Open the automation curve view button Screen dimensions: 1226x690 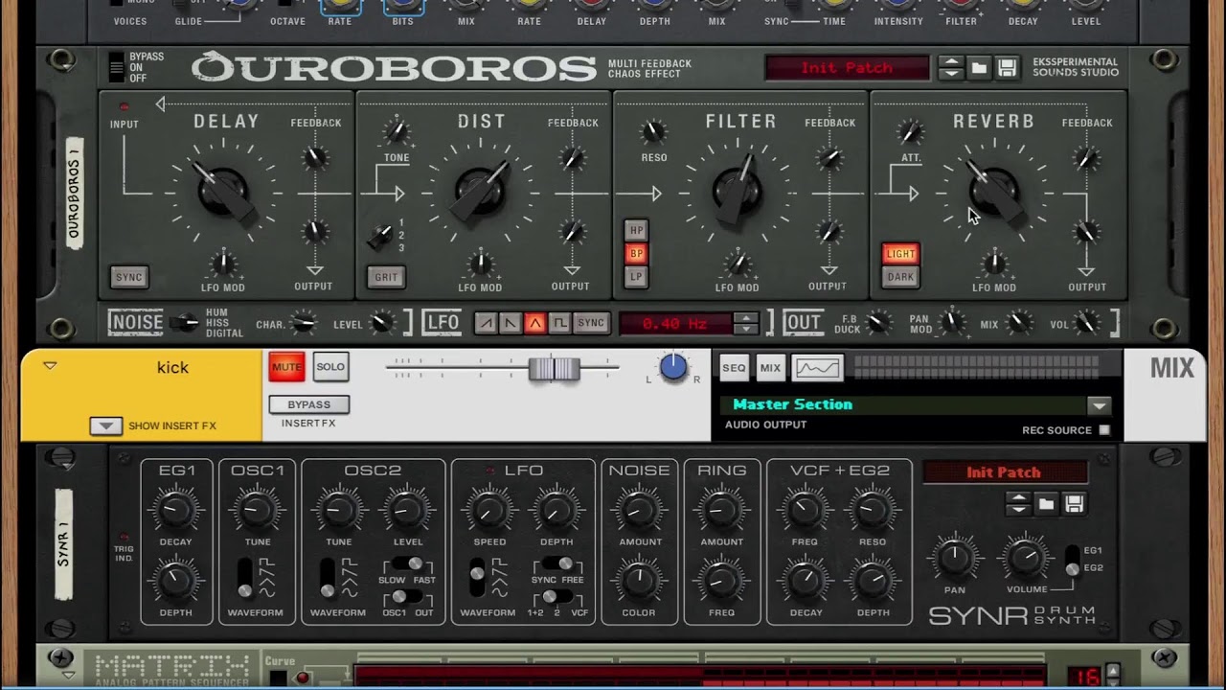coord(818,368)
